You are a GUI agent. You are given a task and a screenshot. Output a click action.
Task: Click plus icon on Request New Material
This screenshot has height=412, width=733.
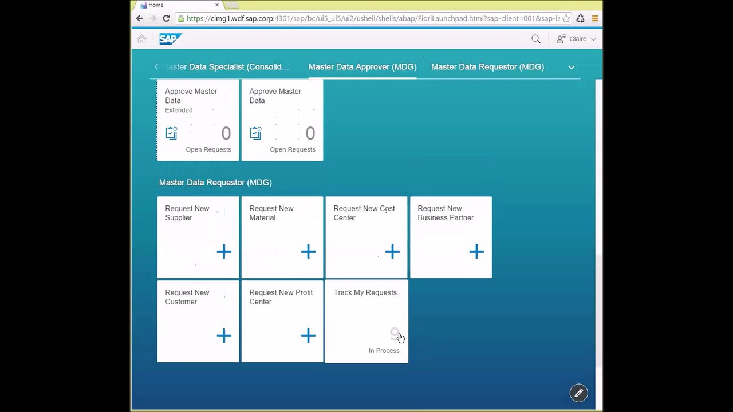308,252
